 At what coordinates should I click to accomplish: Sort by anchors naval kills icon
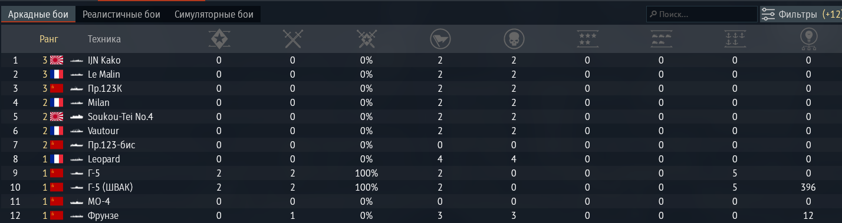point(735,39)
